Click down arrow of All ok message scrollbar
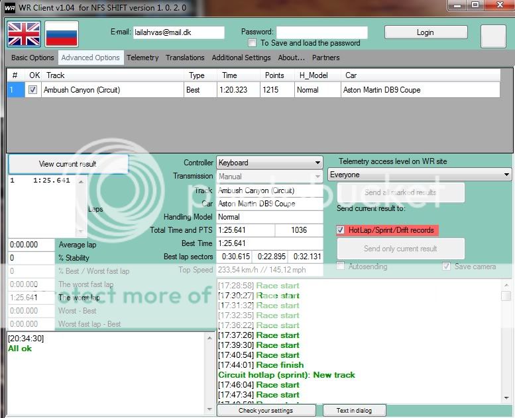Screen dimensions: 515x418 (210, 409)
